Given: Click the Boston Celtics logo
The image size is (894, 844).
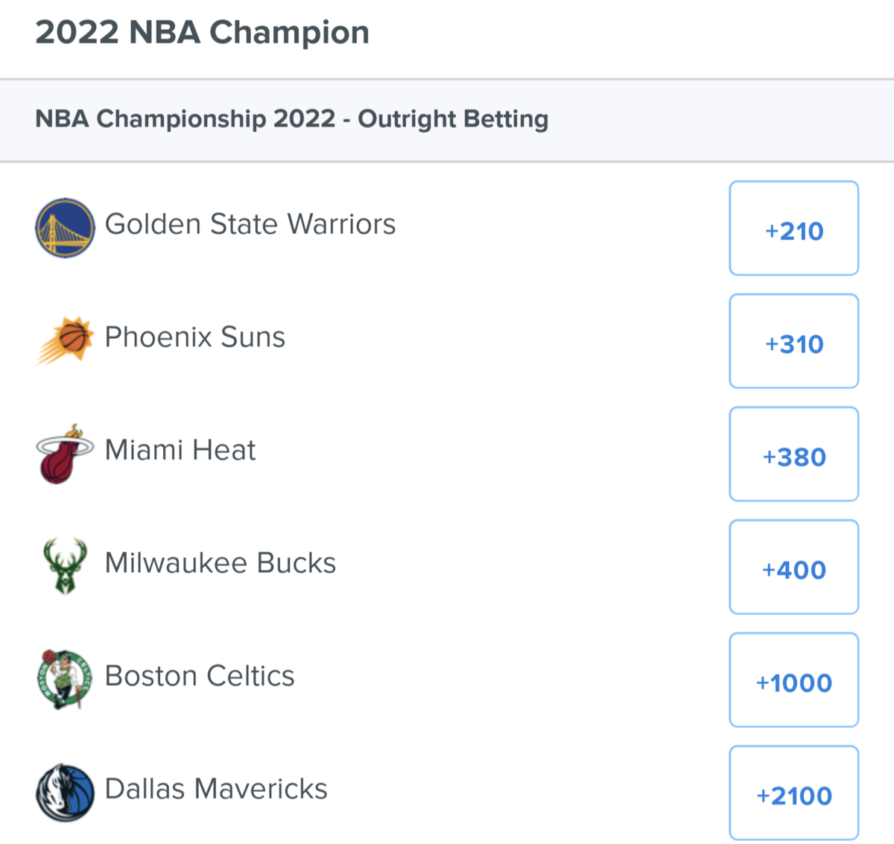Looking at the screenshot, I should tap(65, 679).
